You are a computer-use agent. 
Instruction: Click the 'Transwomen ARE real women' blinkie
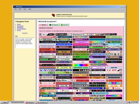(81, 44)
